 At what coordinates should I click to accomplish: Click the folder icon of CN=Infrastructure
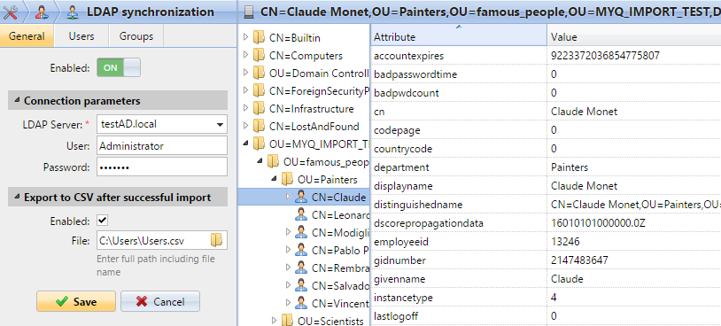coord(260,109)
